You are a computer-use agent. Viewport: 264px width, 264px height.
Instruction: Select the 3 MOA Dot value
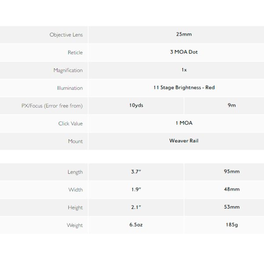tap(184, 52)
